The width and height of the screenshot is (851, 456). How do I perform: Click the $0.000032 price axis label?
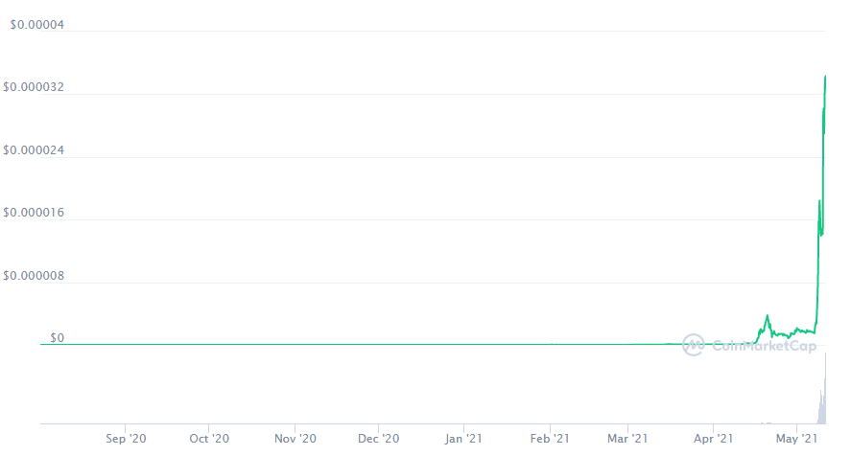pyautogui.click(x=34, y=87)
